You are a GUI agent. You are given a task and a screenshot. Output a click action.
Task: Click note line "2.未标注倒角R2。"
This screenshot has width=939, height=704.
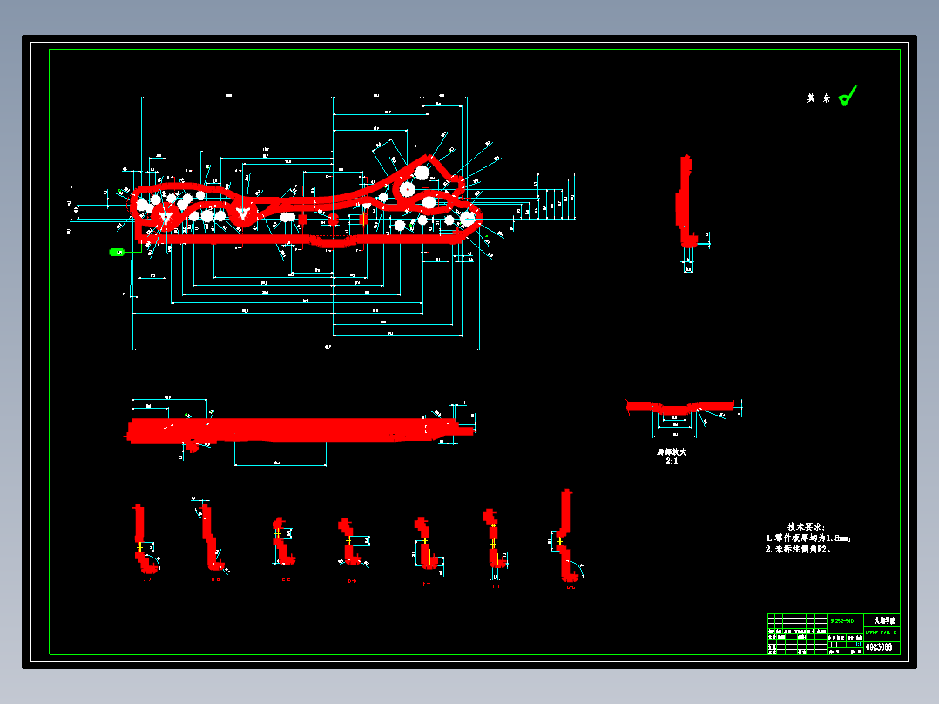[798, 549]
